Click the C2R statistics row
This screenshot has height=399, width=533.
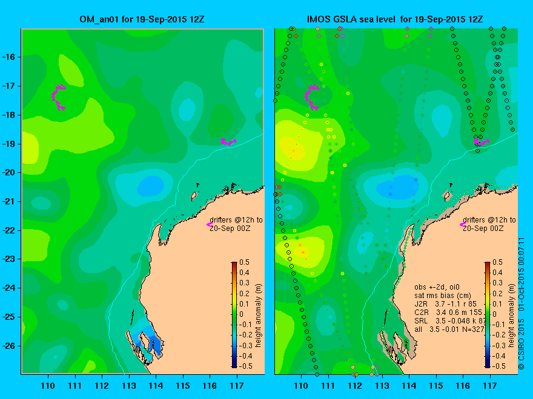(449, 312)
